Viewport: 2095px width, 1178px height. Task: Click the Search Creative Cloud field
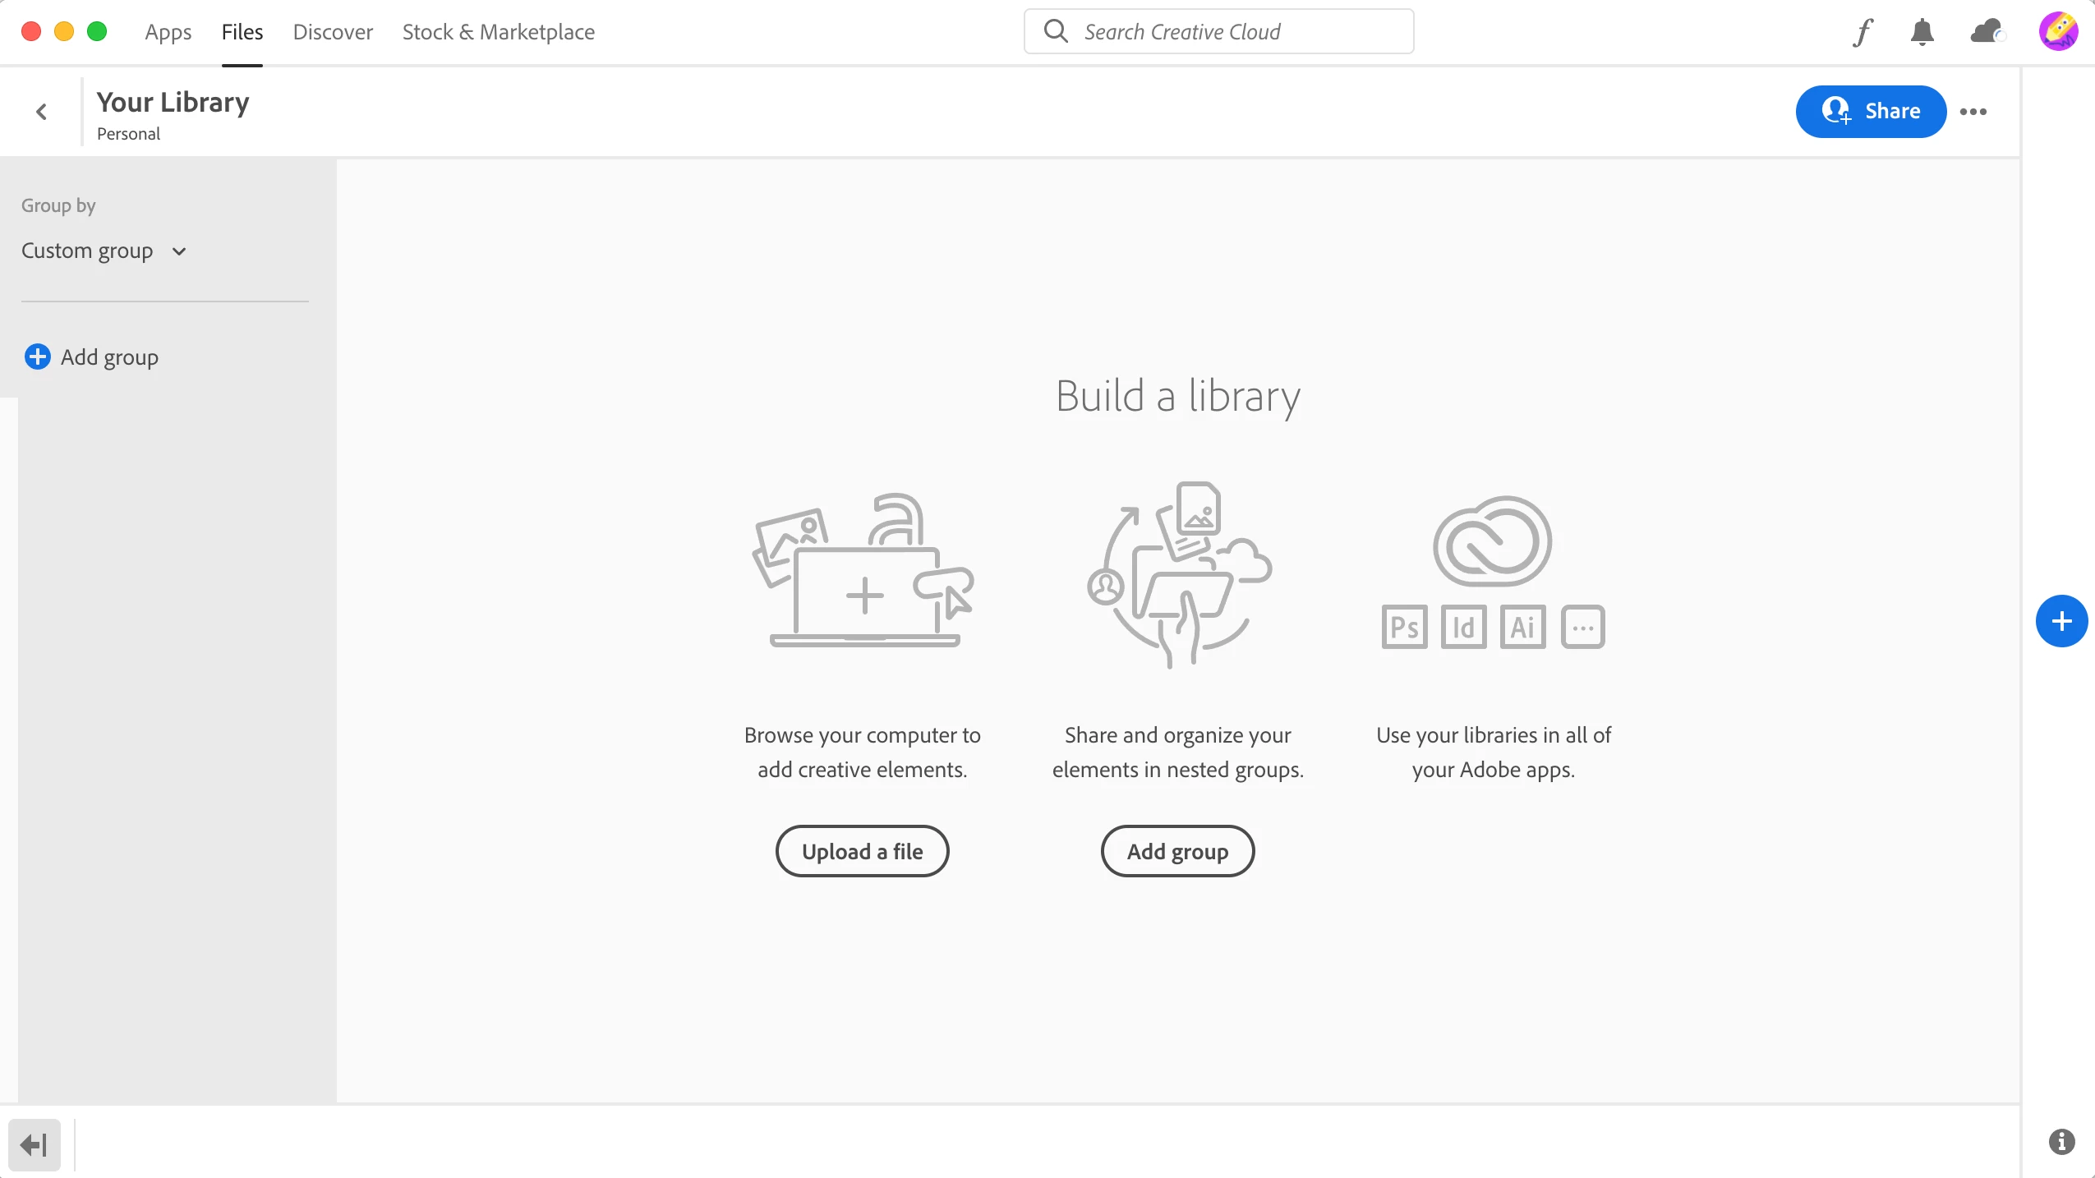click(1218, 32)
